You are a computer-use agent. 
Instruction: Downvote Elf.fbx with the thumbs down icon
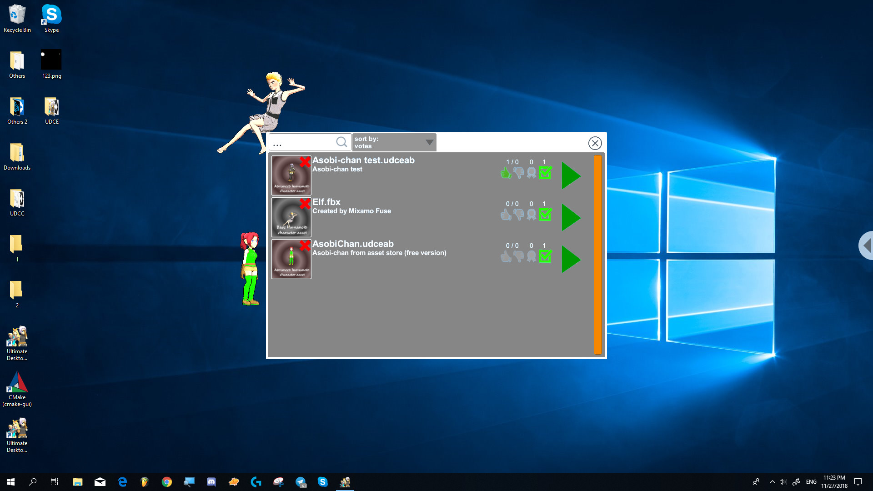coord(519,215)
